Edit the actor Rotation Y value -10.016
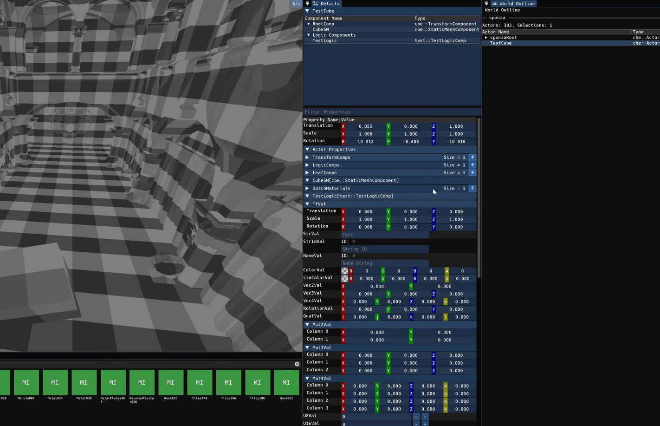The image size is (660, 426). point(456,142)
